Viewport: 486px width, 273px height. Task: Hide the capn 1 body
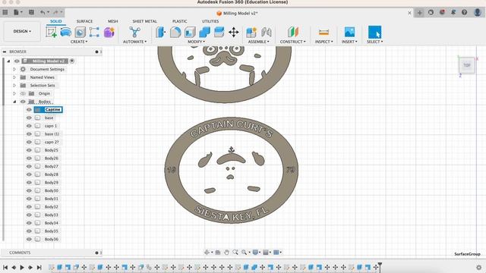pyautogui.click(x=29, y=126)
